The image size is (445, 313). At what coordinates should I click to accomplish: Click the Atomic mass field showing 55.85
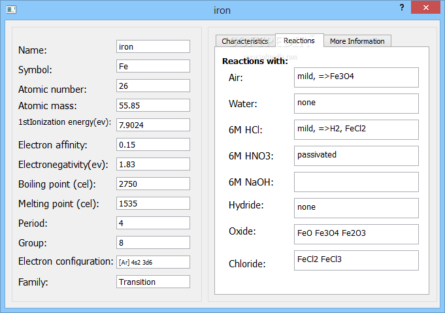[x=153, y=105]
